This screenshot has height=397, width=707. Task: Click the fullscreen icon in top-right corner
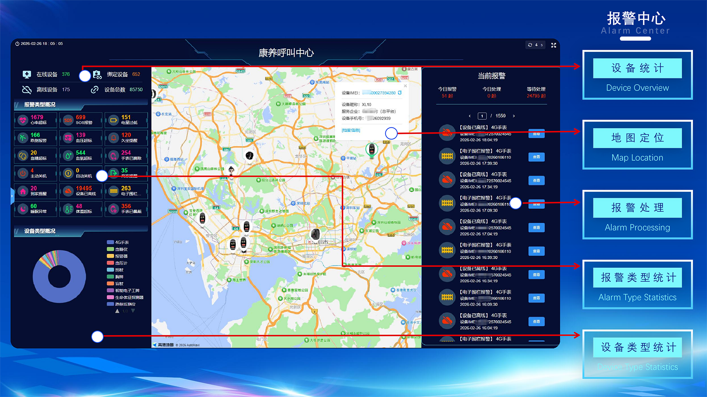[x=553, y=45]
